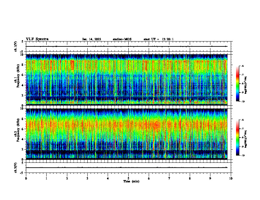260x200 pixels.
Task: Click time axis tick label '3'
Action: (x=87, y=178)
